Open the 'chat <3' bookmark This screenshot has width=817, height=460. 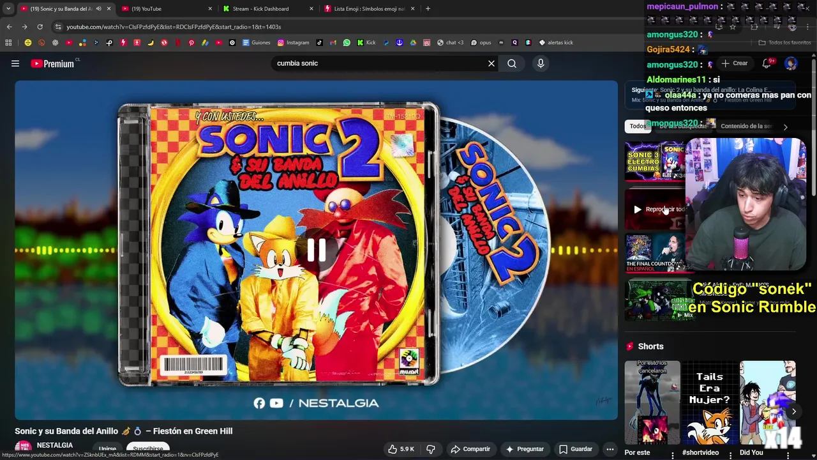pyautogui.click(x=450, y=43)
